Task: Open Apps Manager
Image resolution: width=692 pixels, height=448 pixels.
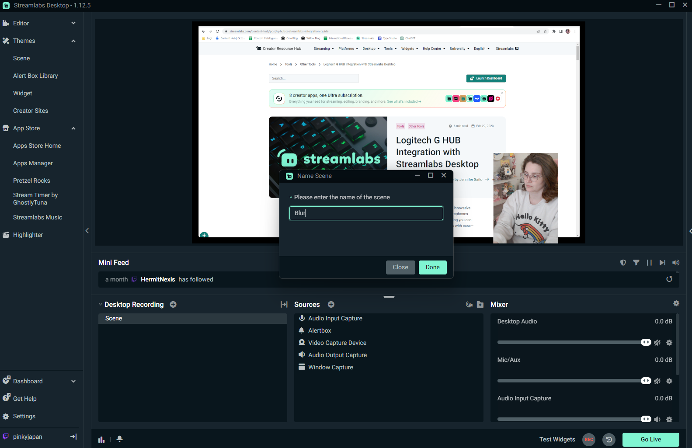Action: click(x=33, y=163)
